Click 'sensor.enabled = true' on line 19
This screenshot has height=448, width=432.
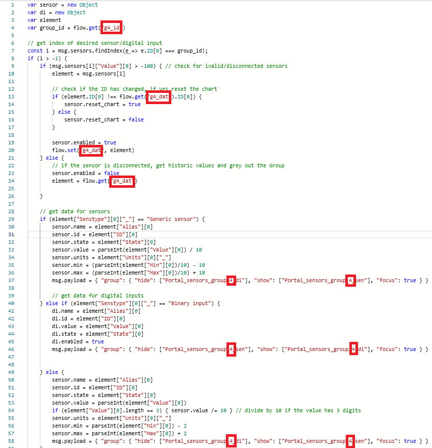coord(84,142)
